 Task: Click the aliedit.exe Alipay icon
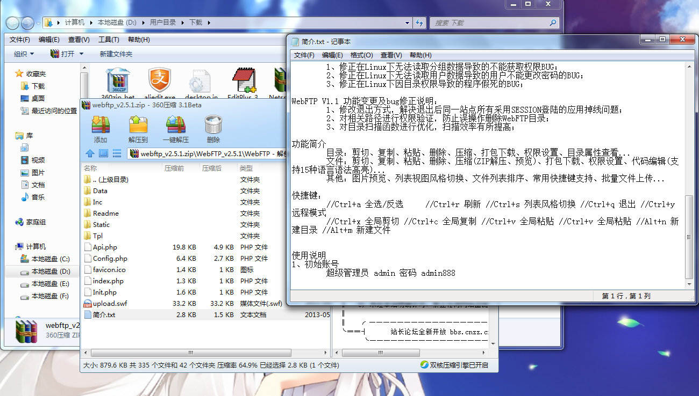160,80
